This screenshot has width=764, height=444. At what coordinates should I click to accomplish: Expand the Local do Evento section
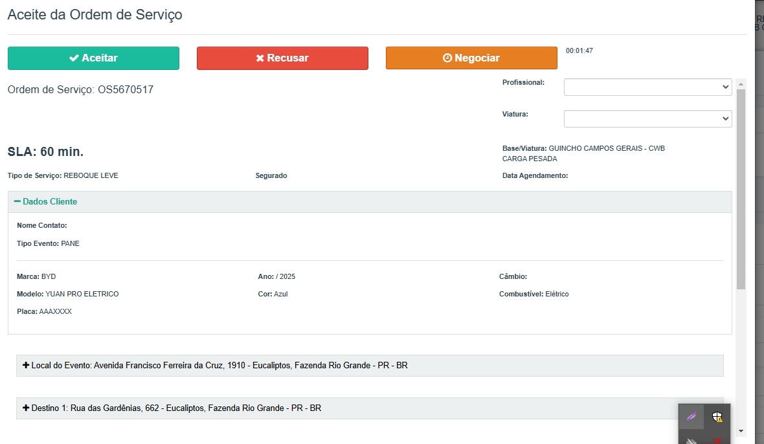pos(219,366)
